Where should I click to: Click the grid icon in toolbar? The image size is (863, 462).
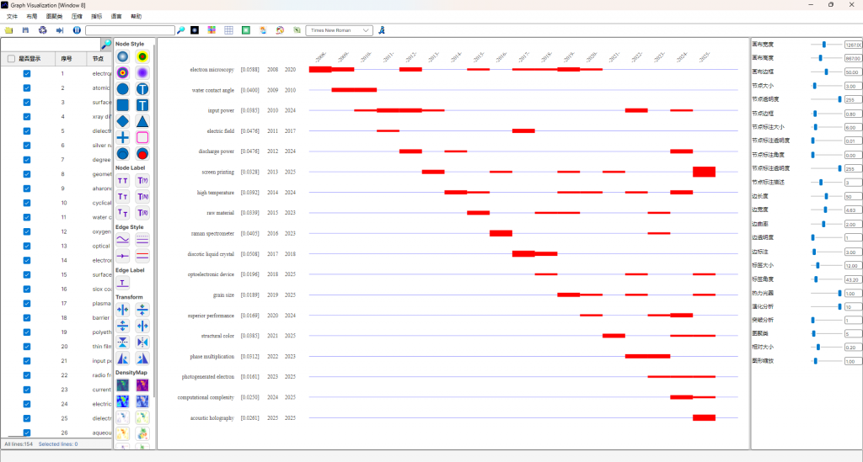point(228,30)
